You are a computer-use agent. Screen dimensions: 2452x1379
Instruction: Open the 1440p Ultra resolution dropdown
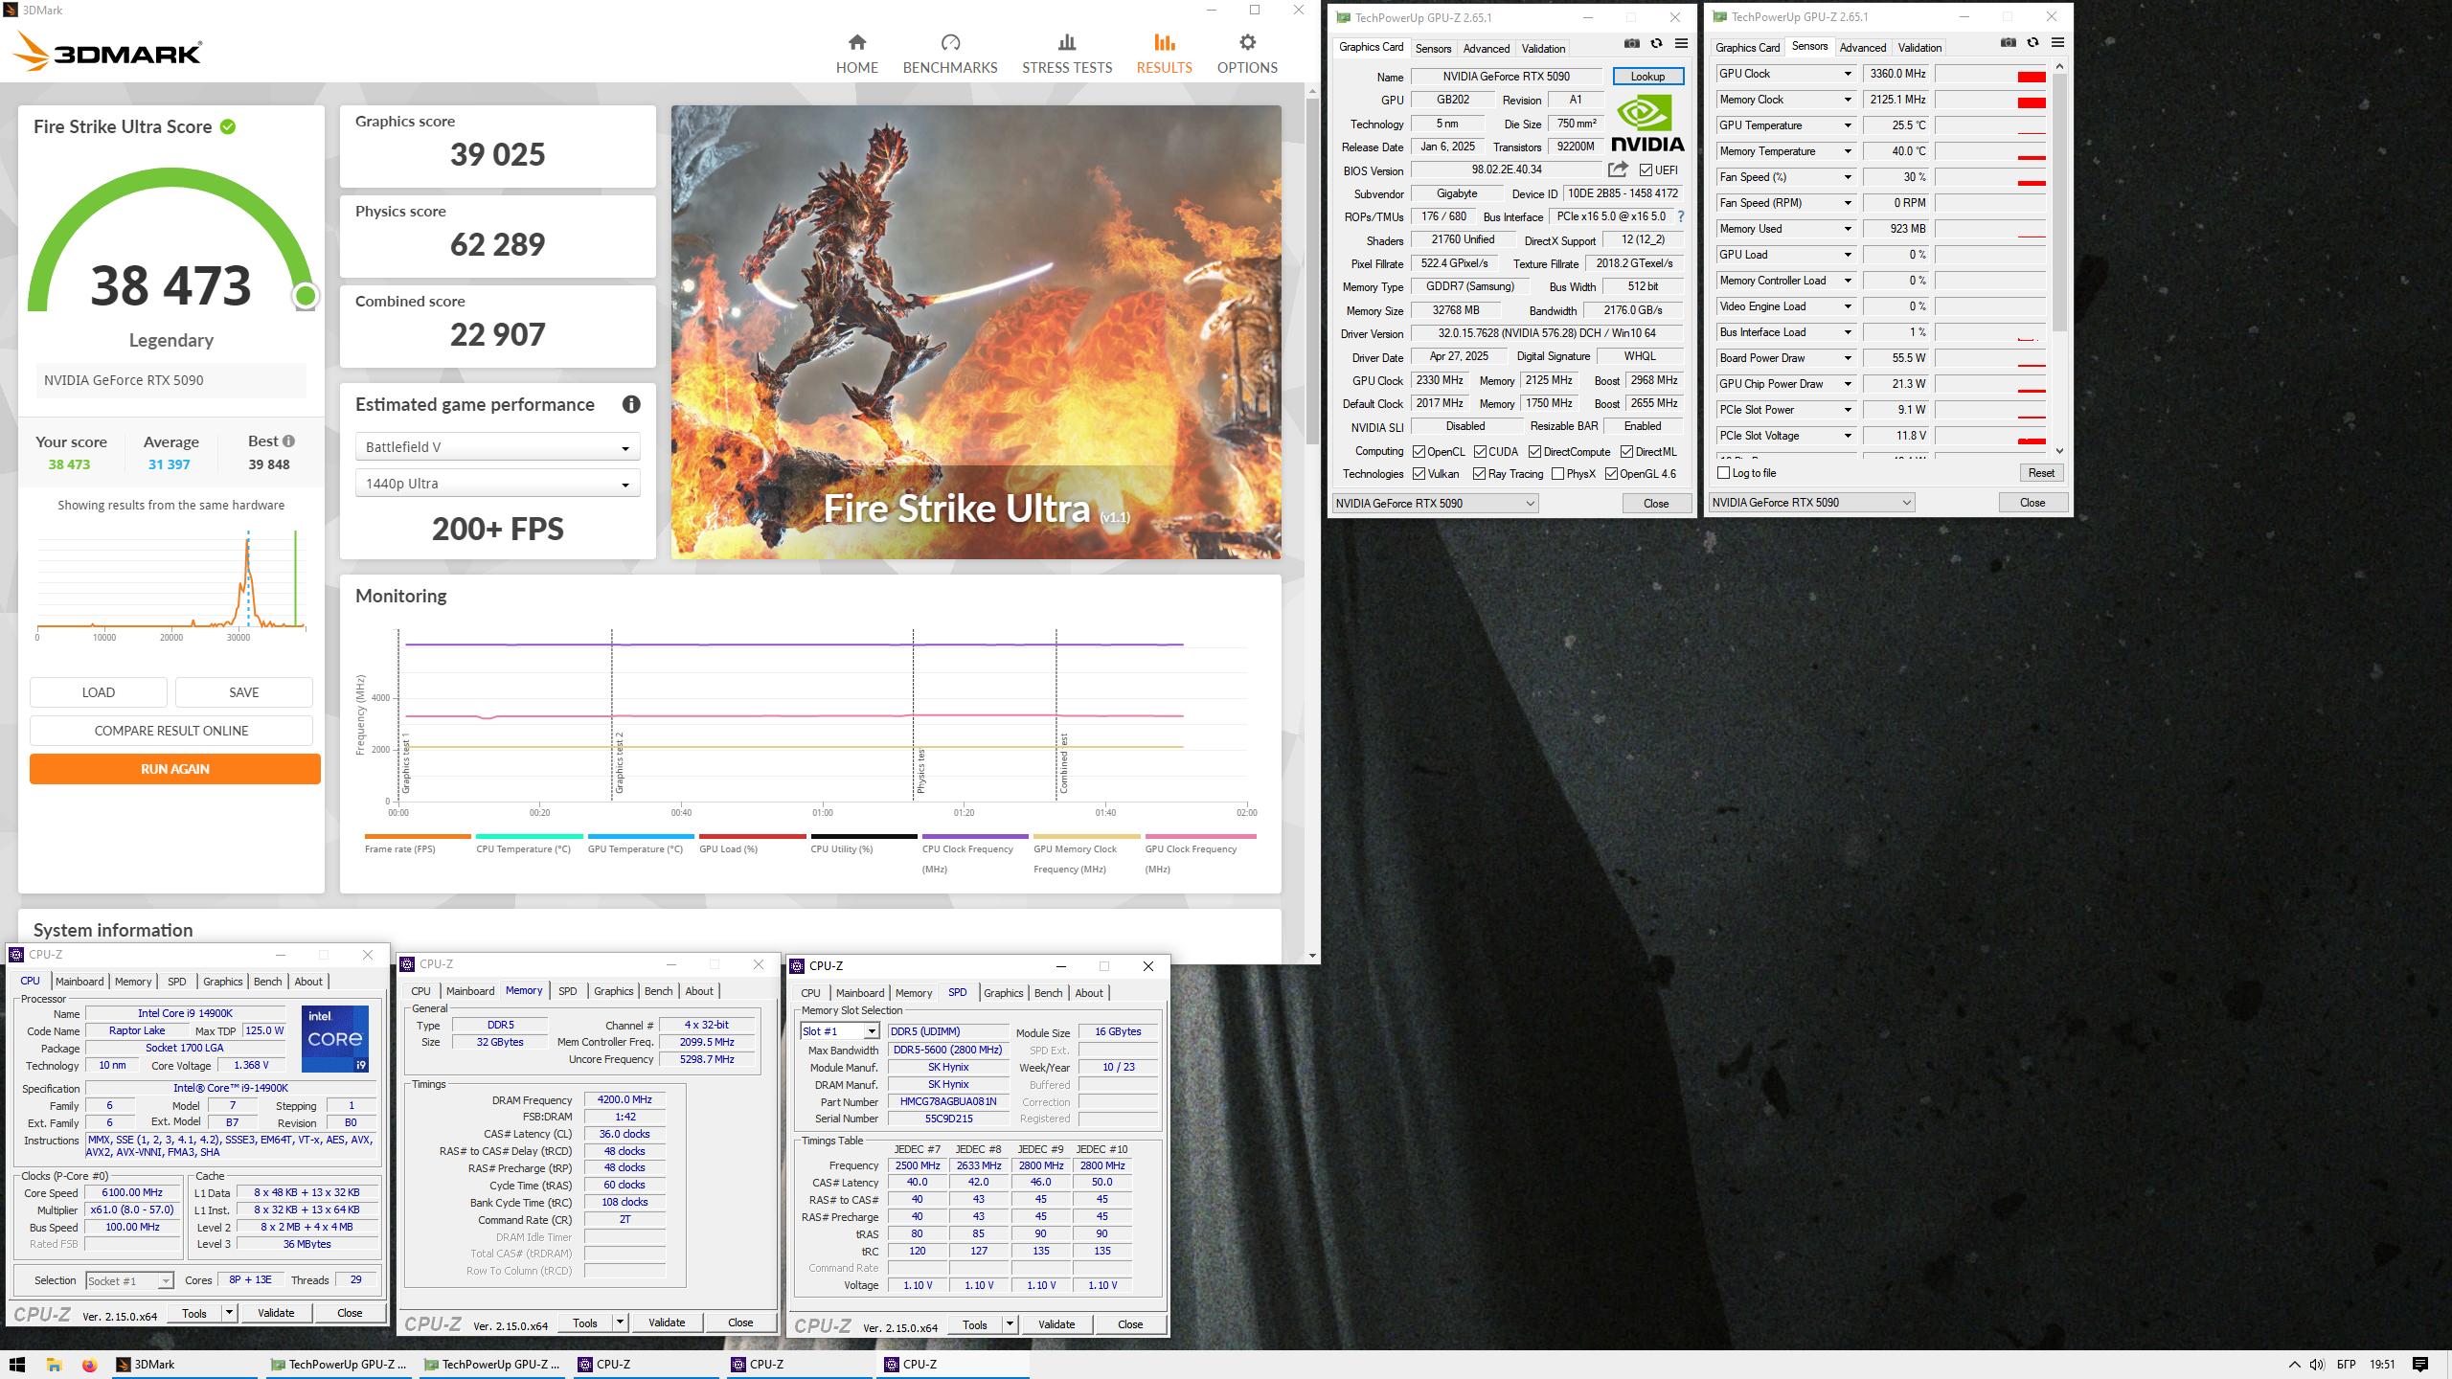[x=497, y=484]
